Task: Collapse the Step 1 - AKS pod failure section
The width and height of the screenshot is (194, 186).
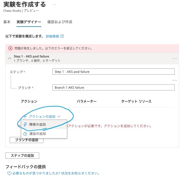Action: [x=10, y=58]
